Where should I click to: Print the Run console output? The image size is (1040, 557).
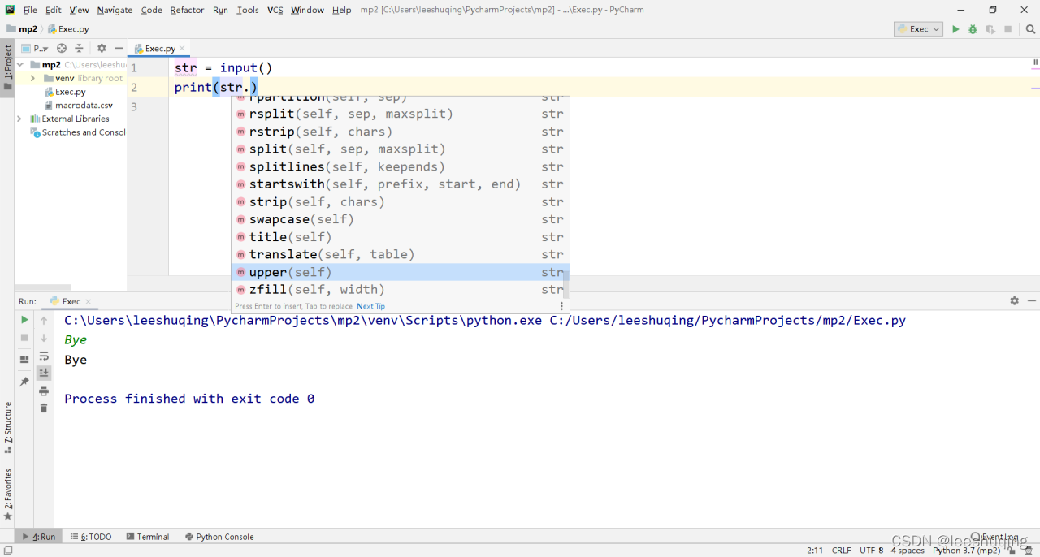(44, 391)
